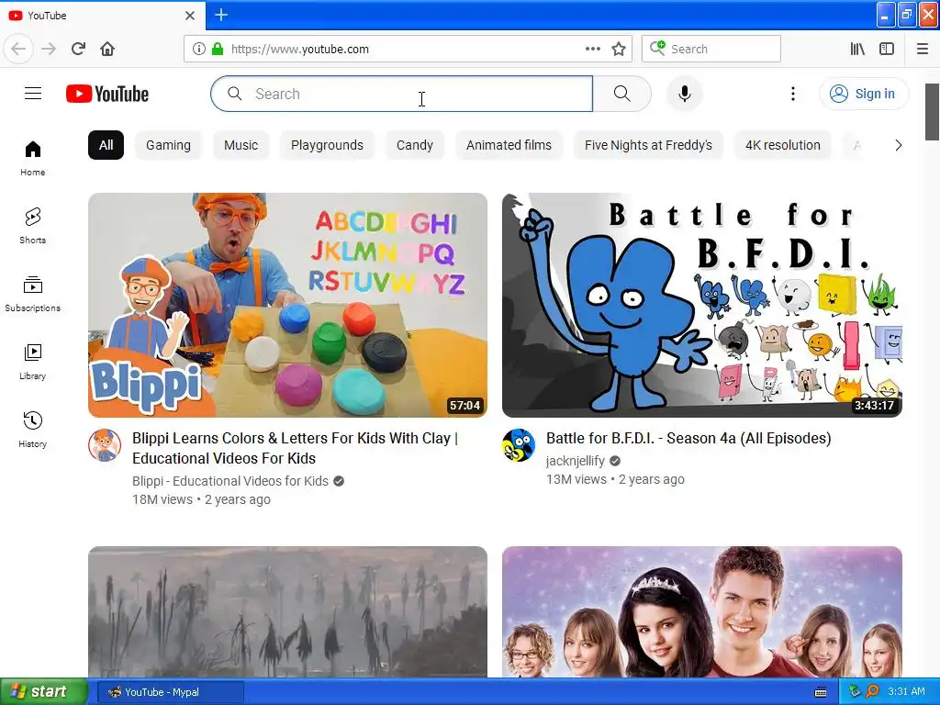Open the YouTube hamburger guide menu

(33, 94)
